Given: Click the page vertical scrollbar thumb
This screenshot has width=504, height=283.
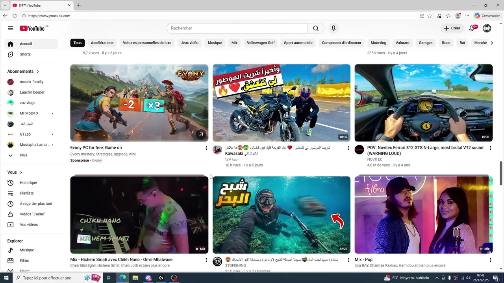Looking at the screenshot, I should pos(501,173).
